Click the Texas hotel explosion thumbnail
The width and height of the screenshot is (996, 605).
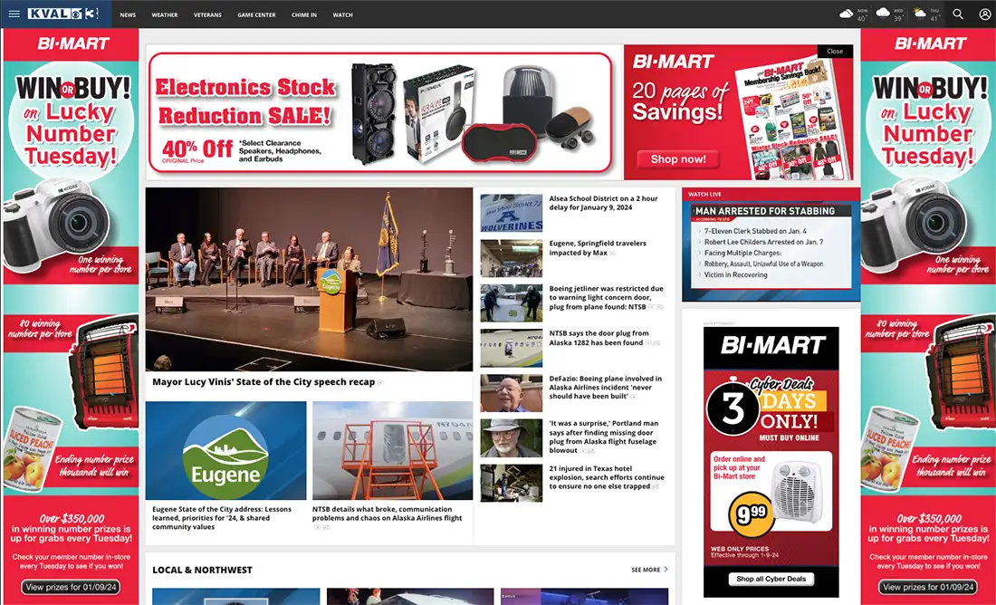coord(512,483)
